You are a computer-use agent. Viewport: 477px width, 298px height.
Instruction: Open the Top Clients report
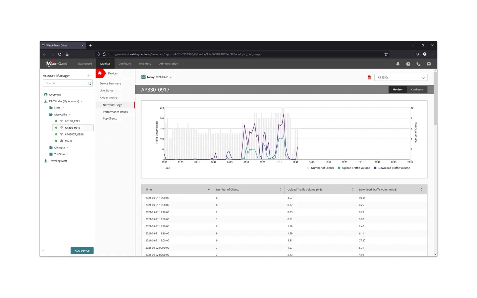point(110,119)
